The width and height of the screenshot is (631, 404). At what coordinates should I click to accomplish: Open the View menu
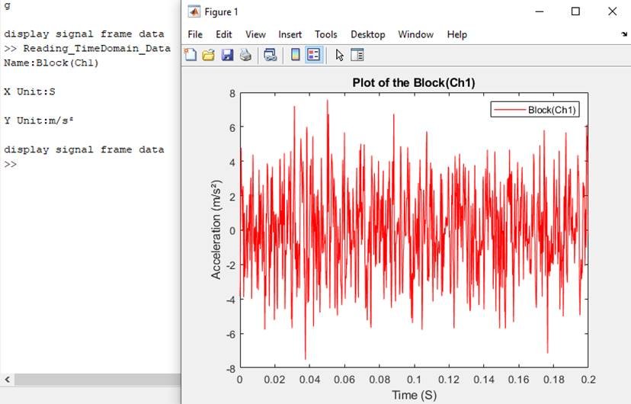coord(255,34)
